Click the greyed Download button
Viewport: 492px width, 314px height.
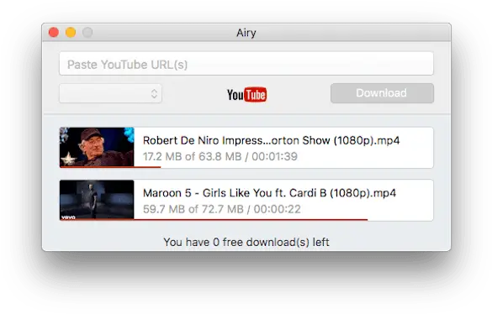pyautogui.click(x=382, y=93)
